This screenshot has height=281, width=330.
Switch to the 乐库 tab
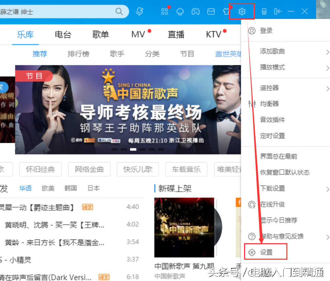[x=25, y=34]
